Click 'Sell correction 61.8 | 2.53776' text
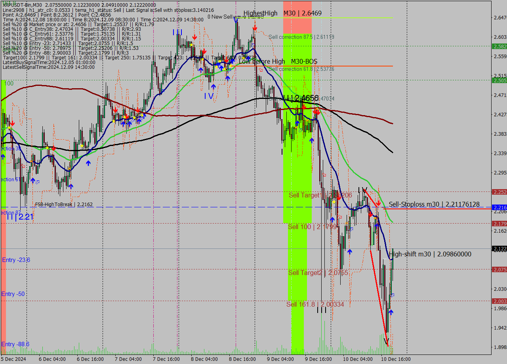507x364 pixels. pyautogui.click(x=301, y=69)
